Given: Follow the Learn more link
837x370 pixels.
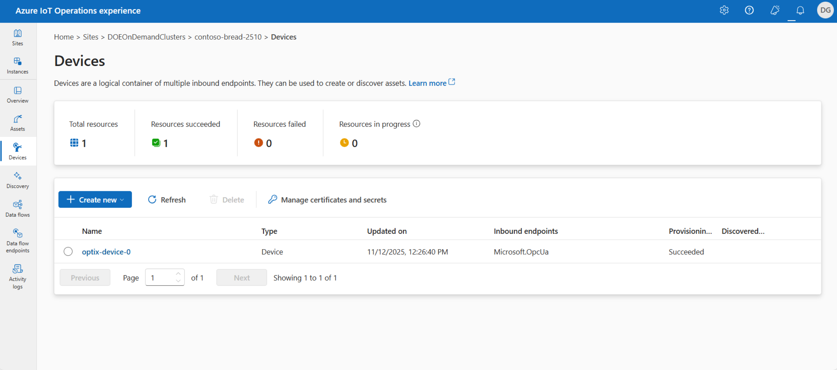Looking at the screenshot, I should point(428,83).
